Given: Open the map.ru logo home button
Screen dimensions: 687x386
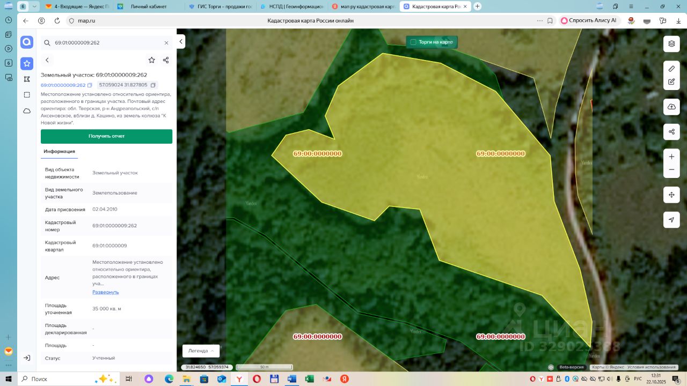Looking at the screenshot, I should 27,42.
